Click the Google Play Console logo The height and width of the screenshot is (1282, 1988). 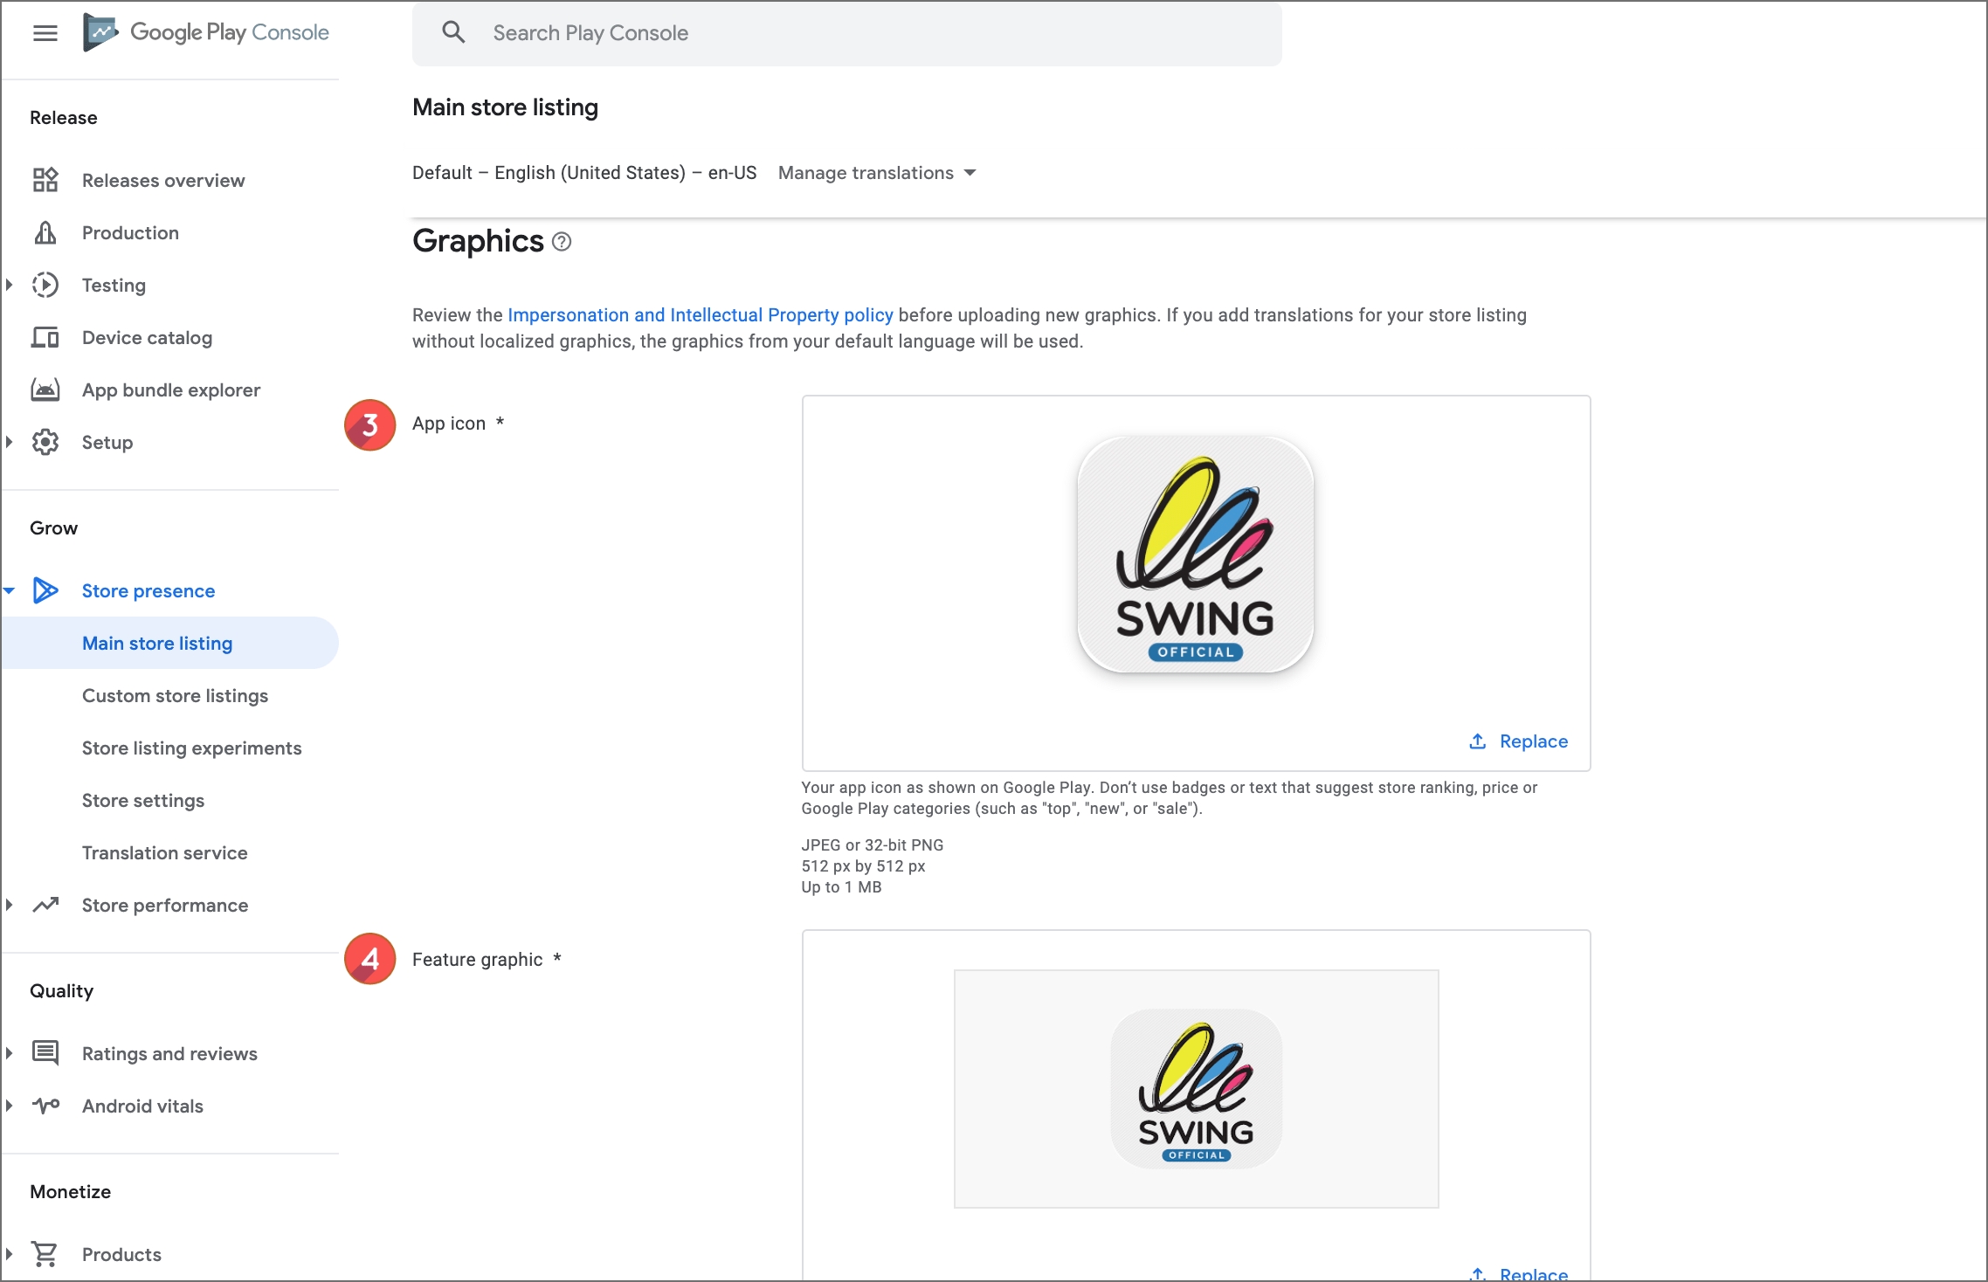205,33
